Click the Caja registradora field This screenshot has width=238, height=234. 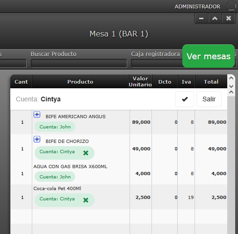(157, 63)
